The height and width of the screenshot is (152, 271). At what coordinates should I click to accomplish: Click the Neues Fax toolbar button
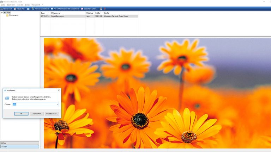pyautogui.click(x=19, y=9)
